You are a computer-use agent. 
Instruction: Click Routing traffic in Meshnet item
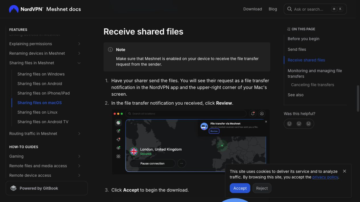33,134
